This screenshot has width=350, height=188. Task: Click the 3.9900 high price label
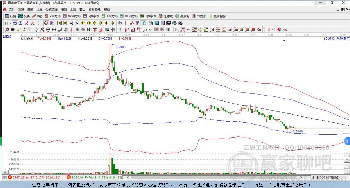[121, 47]
